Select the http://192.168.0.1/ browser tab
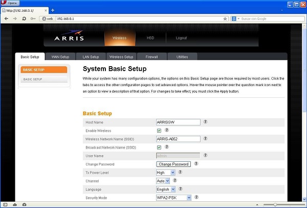 [25, 10]
